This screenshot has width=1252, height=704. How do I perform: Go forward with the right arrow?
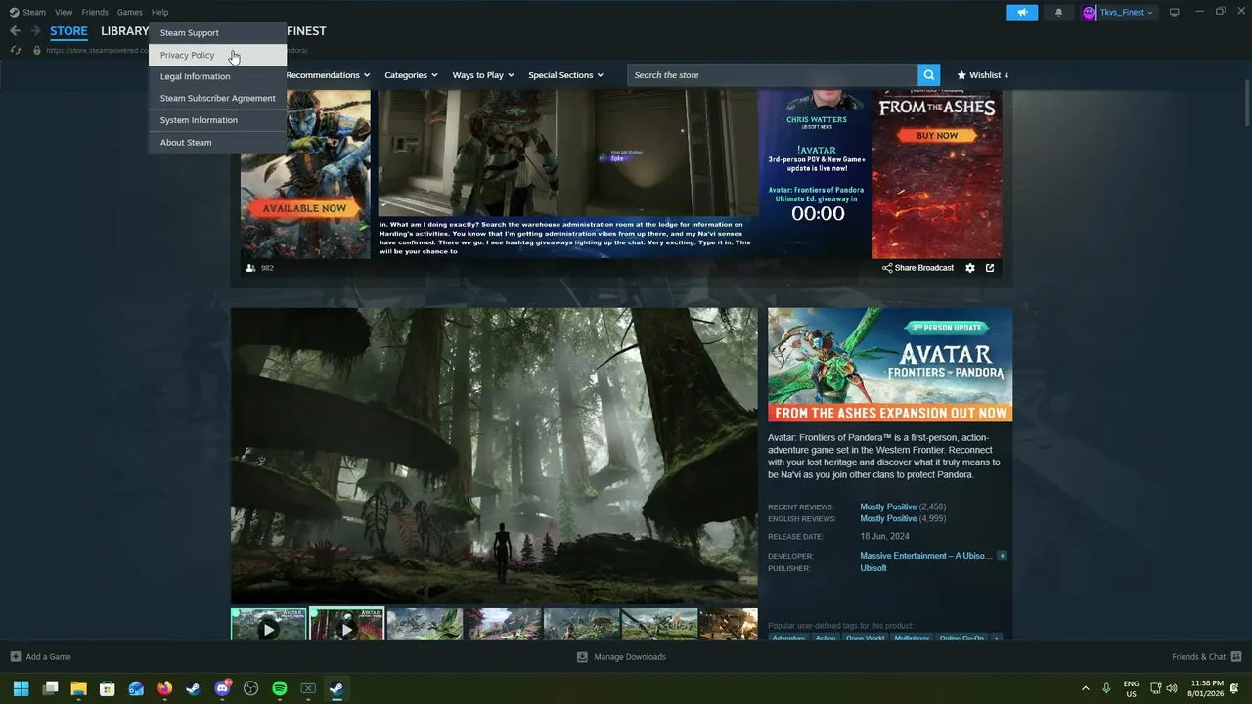pyautogui.click(x=35, y=31)
